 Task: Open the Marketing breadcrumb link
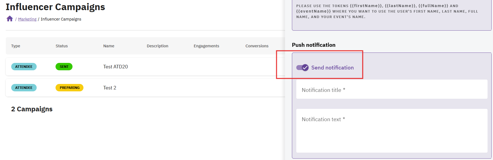pyautogui.click(x=27, y=19)
